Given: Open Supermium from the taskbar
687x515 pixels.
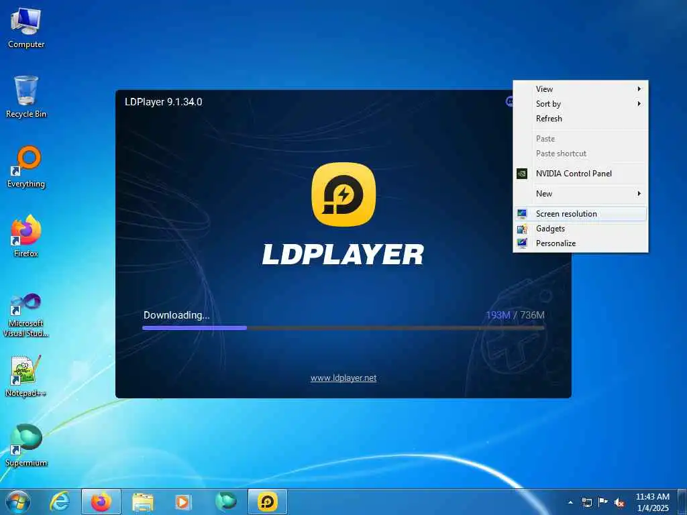Looking at the screenshot, I should pyautogui.click(x=226, y=502).
